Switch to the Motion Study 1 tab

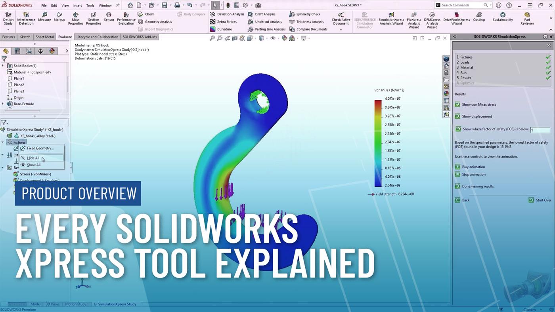[77, 304]
